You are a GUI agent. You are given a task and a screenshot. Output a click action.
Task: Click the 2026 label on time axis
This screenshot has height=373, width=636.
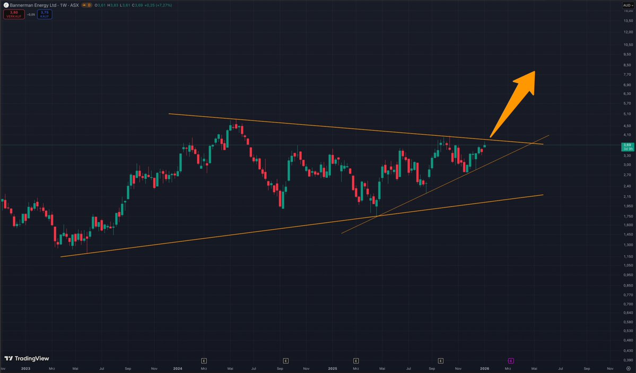coord(484,369)
